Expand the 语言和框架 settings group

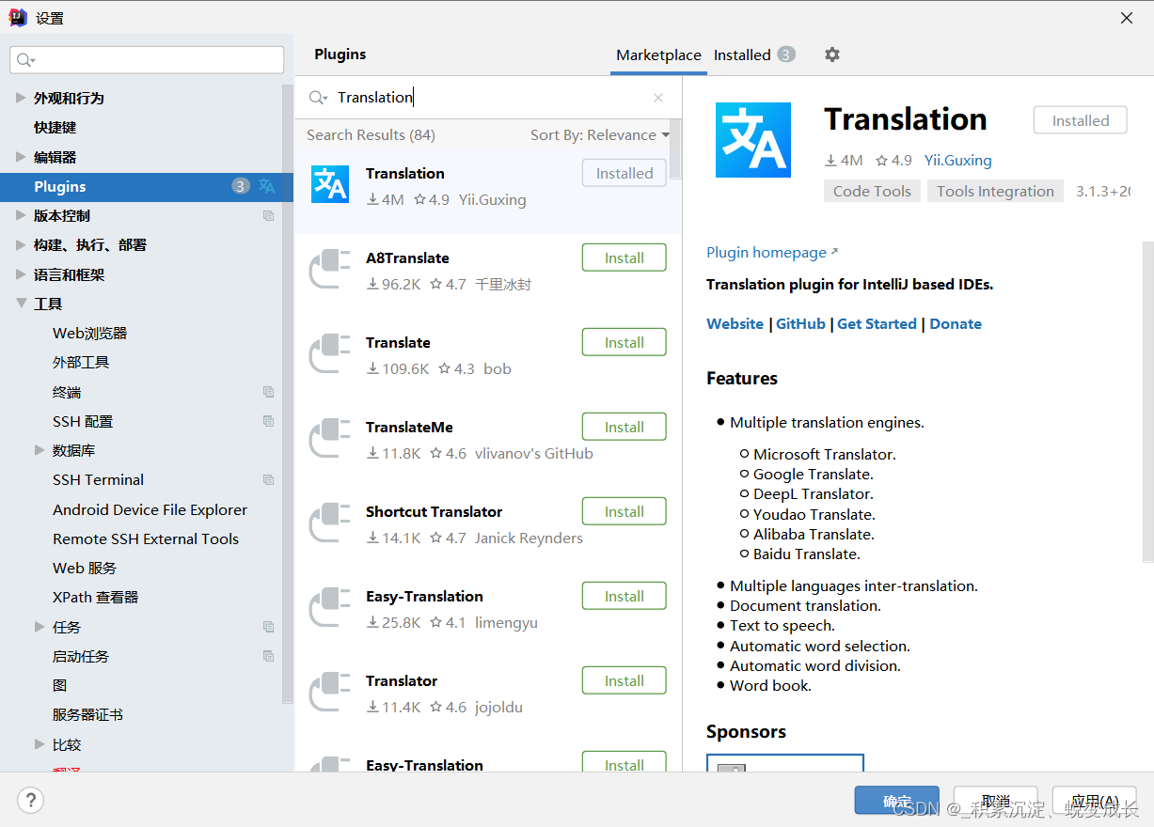click(21, 274)
